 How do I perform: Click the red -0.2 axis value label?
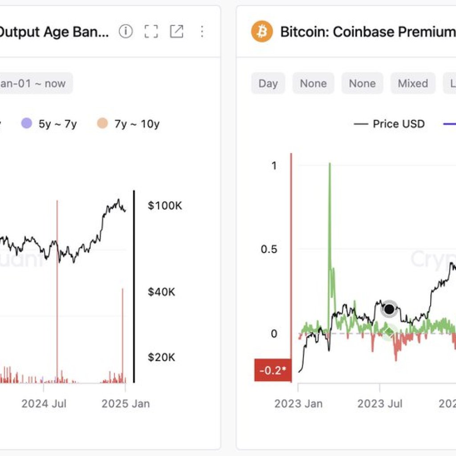[x=272, y=370]
